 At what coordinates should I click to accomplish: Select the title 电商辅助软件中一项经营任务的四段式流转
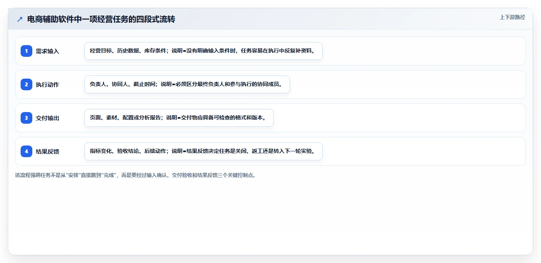tap(101, 19)
